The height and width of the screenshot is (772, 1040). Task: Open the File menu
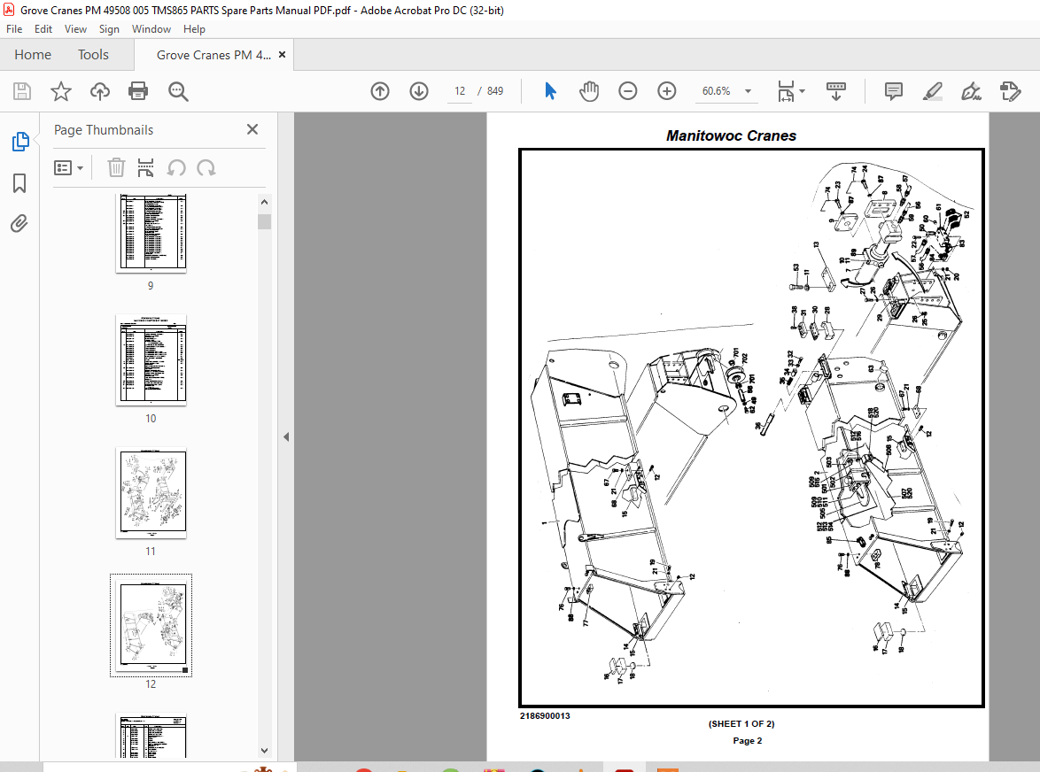click(x=14, y=29)
